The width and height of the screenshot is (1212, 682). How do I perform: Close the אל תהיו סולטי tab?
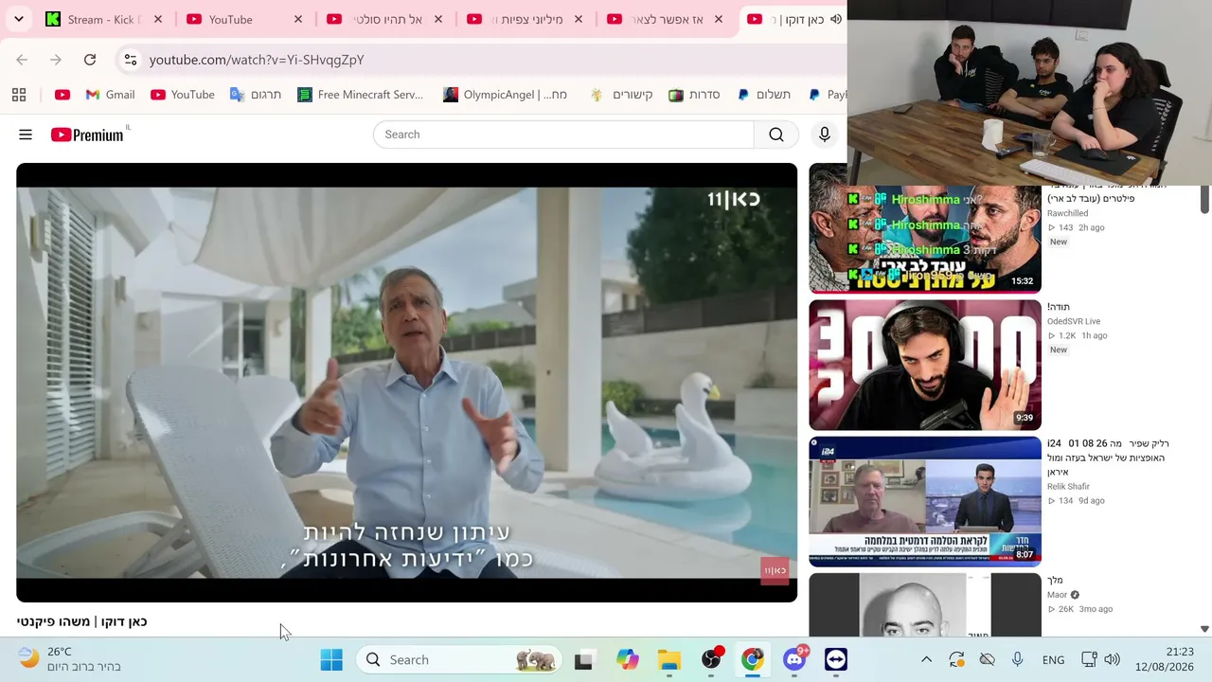coord(438,19)
